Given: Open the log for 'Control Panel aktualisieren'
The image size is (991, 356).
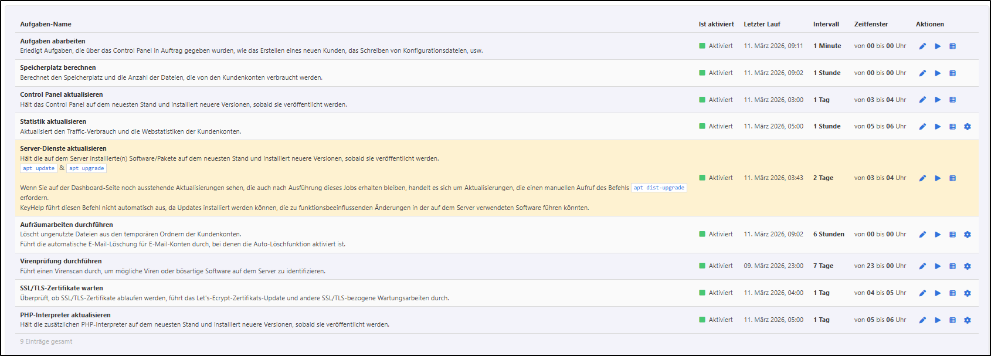Looking at the screenshot, I should tap(952, 100).
